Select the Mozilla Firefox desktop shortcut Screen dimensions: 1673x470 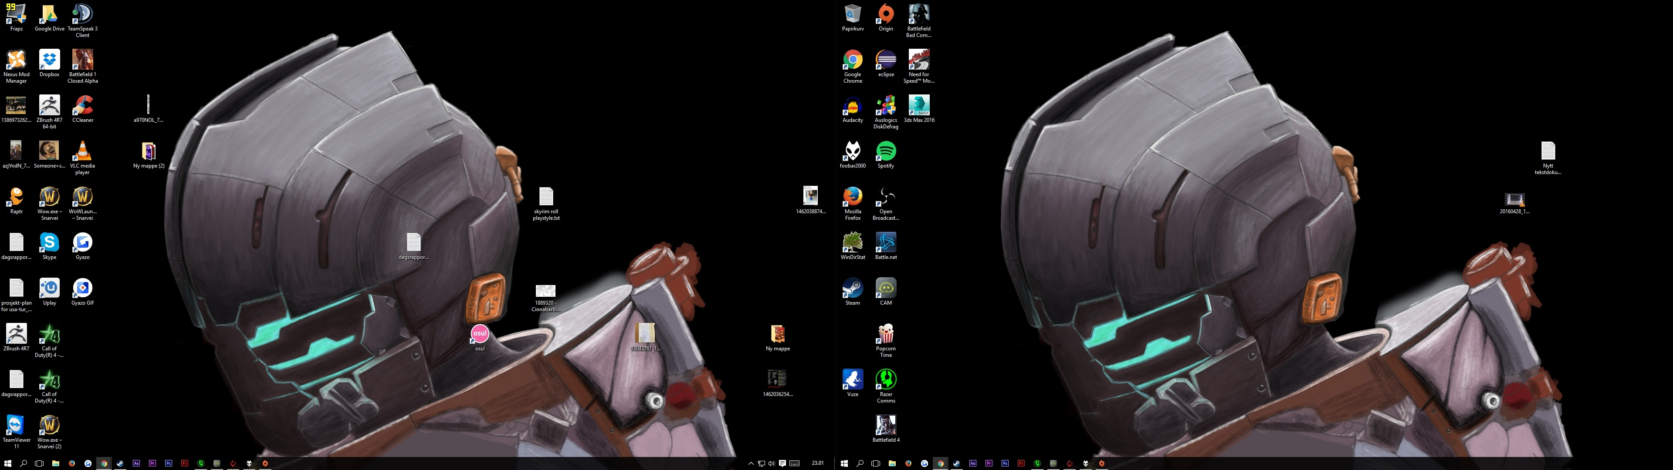tap(853, 203)
